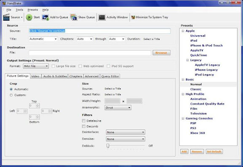Select the AppleTV preset

(x=197, y=50)
